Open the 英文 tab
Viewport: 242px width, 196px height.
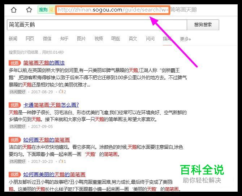[x=133, y=39]
